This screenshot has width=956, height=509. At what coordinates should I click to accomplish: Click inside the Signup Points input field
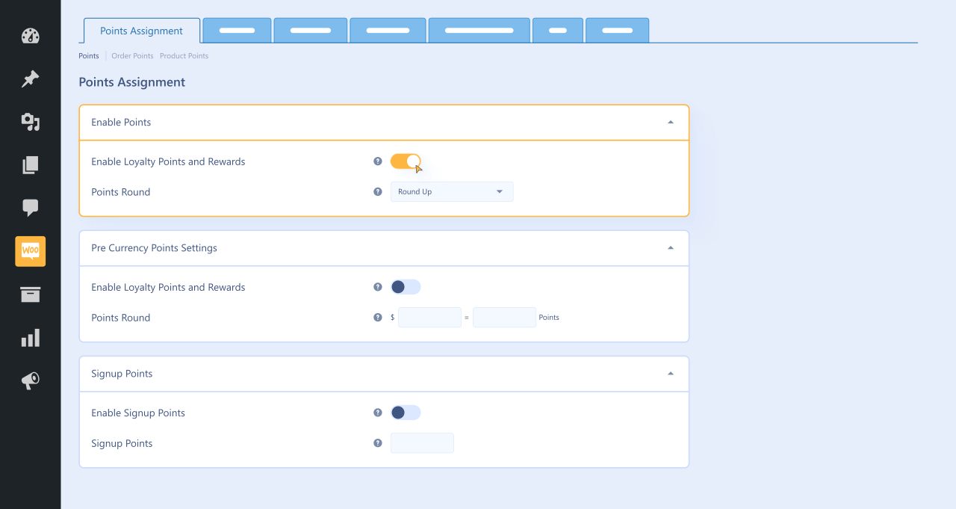click(x=422, y=442)
